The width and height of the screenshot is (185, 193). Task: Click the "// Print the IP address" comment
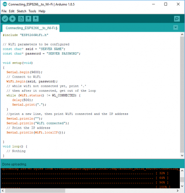[28, 128]
